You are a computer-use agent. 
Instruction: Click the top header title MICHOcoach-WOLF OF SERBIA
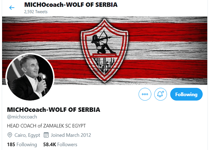(71, 5)
